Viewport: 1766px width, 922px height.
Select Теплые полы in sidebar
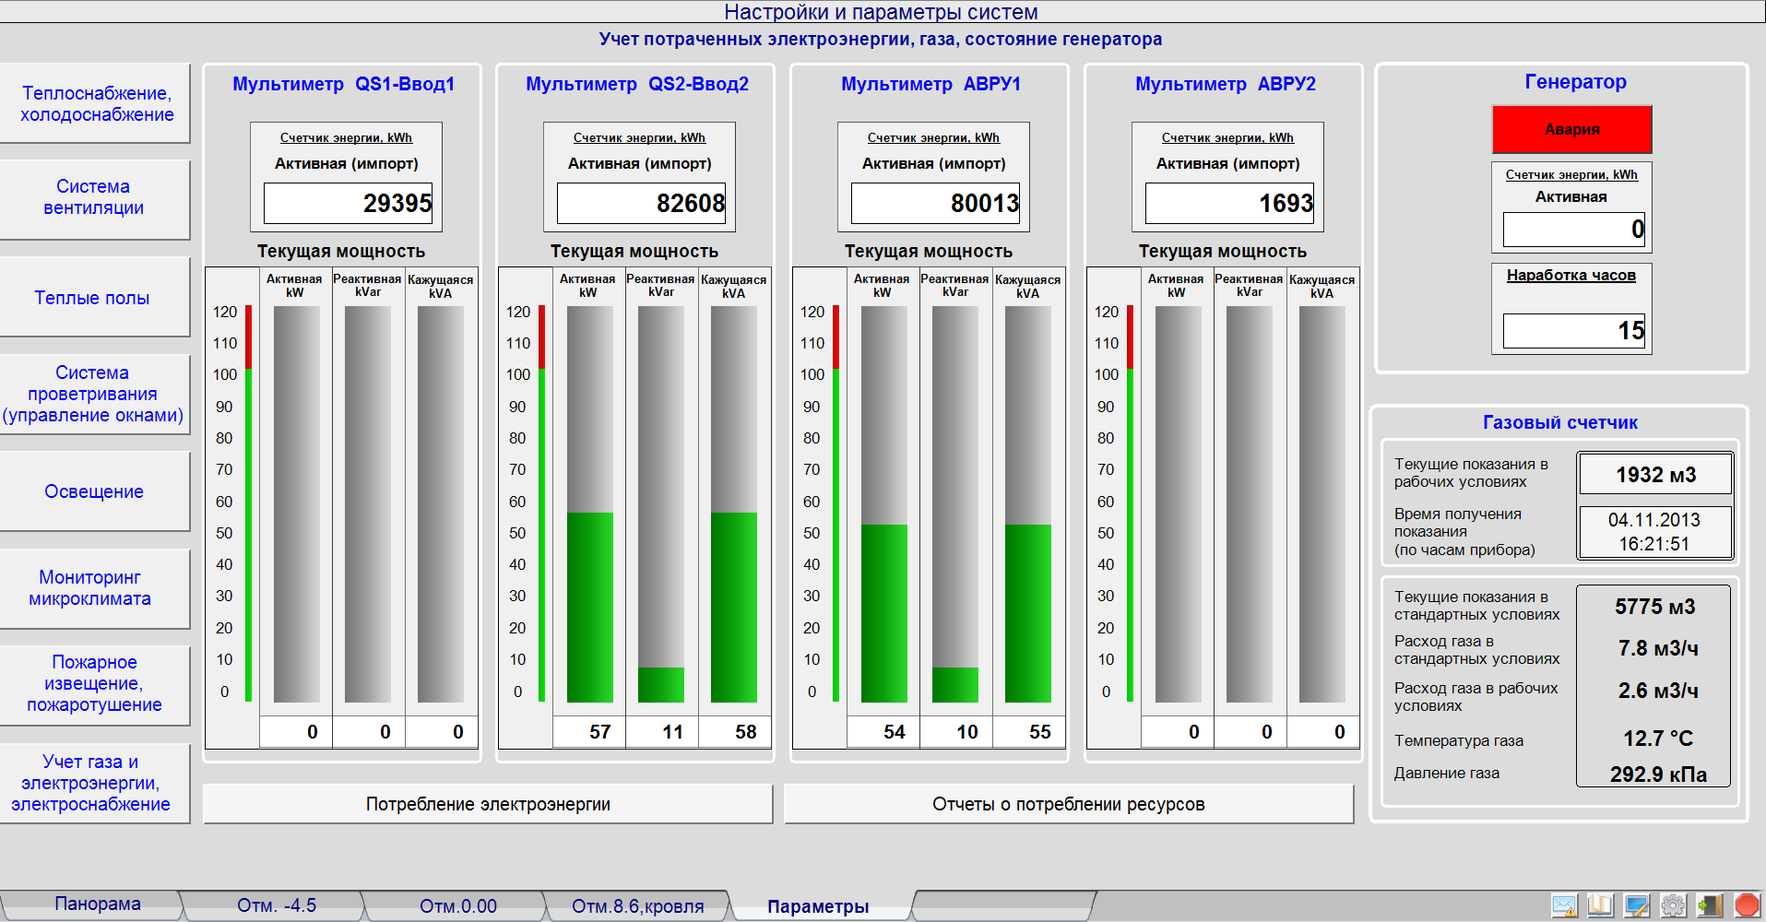pyautogui.click(x=92, y=298)
